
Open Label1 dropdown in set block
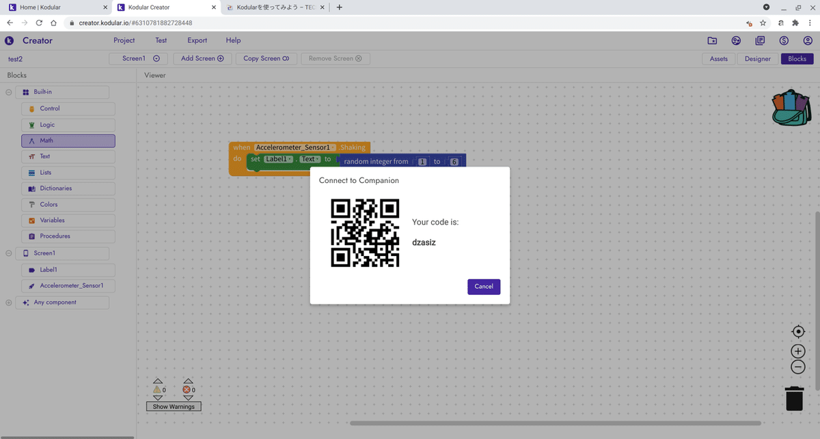279,159
